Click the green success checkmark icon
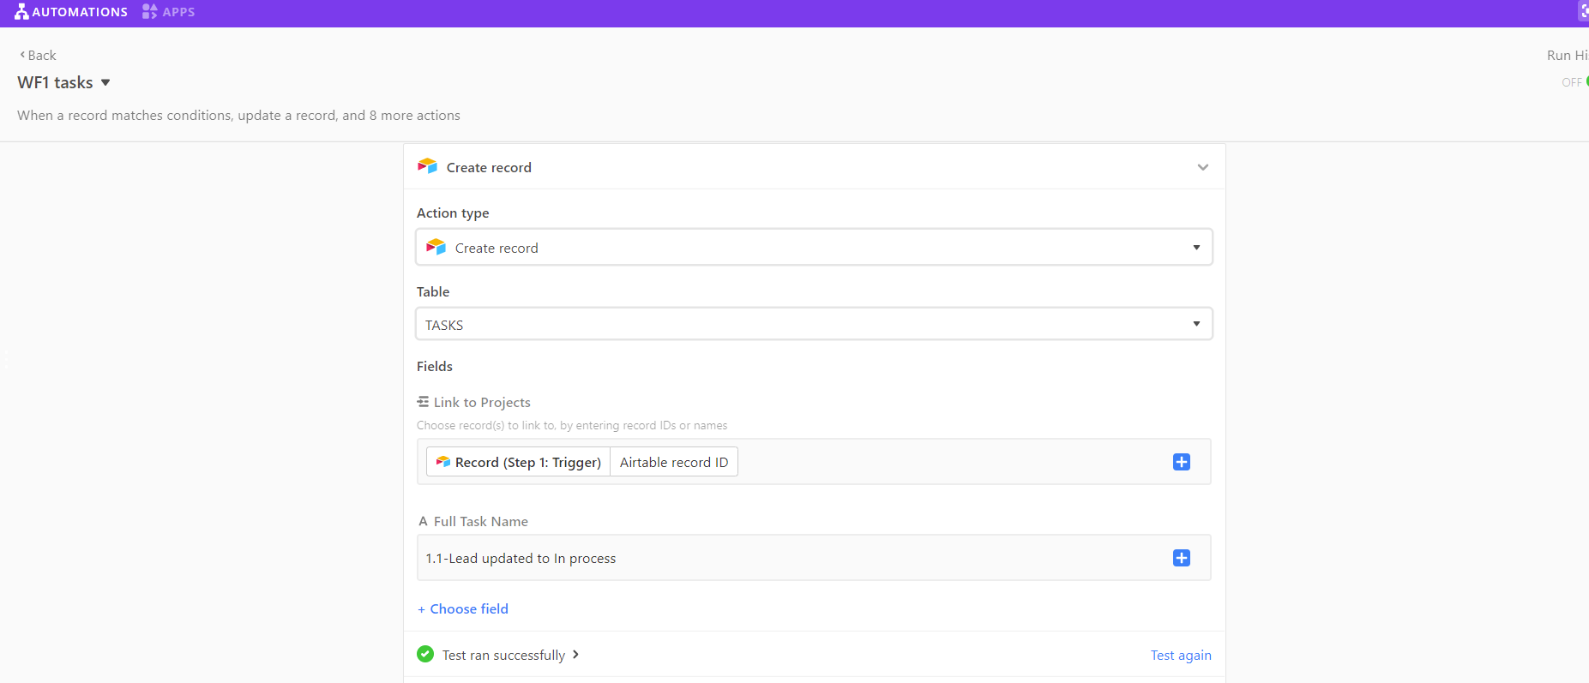 (425, 654)
